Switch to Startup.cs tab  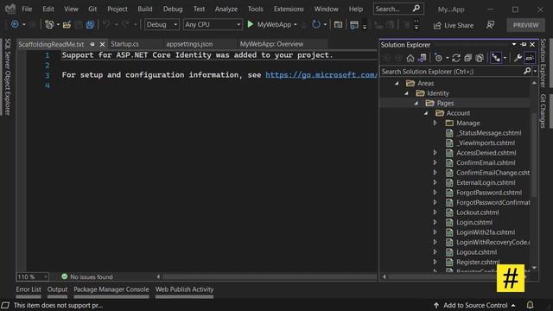(x=124, y=44)
